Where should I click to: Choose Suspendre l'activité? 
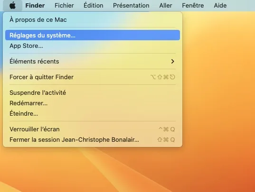pos(93,92)
